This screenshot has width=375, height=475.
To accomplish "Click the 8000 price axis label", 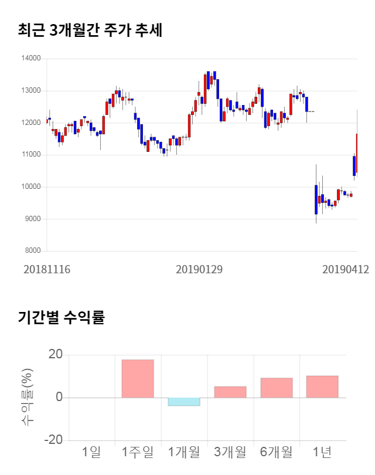I will tap(32, 251).
